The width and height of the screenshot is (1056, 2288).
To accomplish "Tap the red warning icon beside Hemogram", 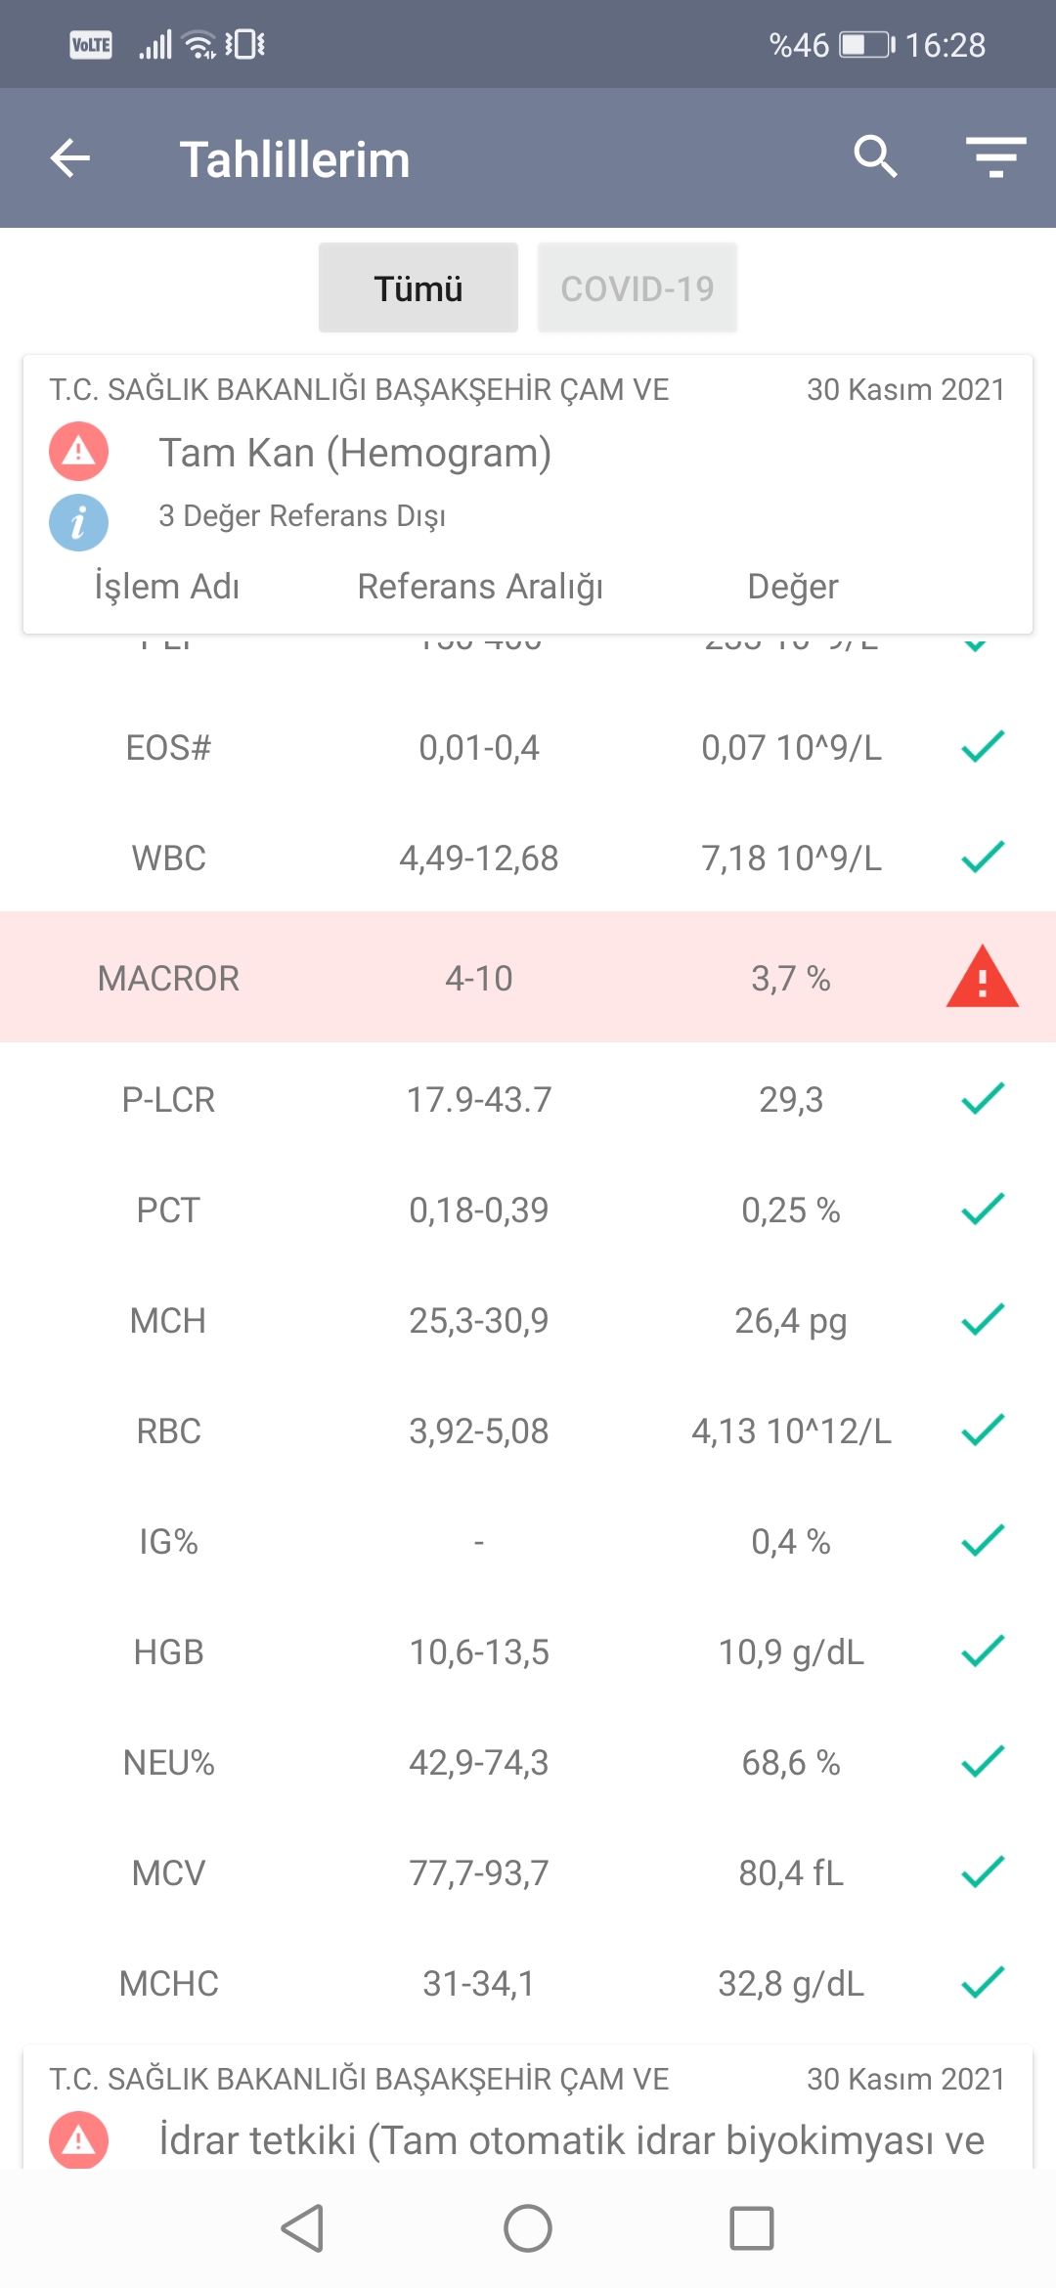I will pyautogui.click(x=78, y=452).
